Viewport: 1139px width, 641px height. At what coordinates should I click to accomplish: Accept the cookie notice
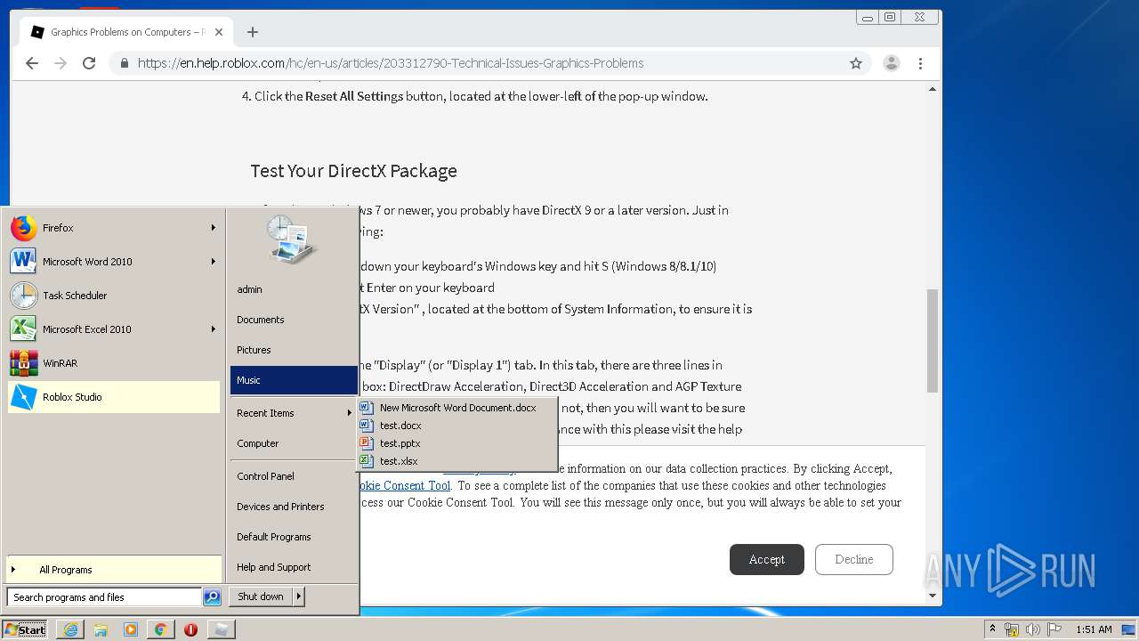767,559
